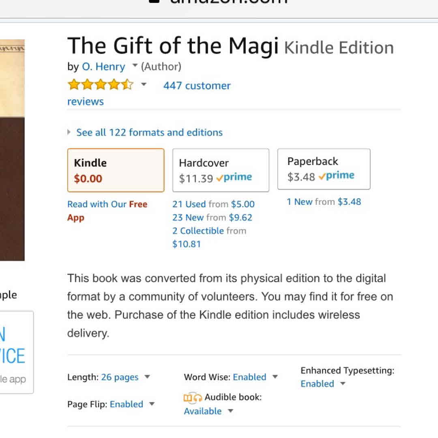This screenshot has width=438, height=438.
Task: Select the Kindle $0.00 format
Action: pos(116,170)
